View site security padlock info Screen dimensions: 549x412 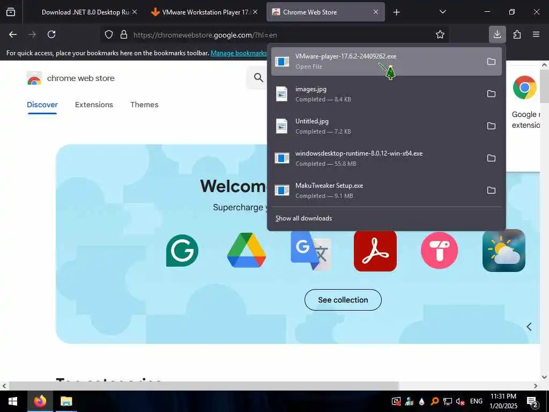tap(124, 35)
